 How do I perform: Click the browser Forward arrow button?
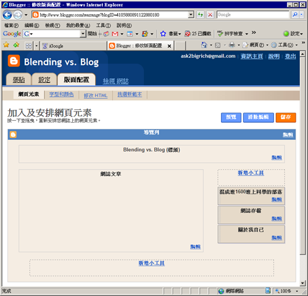point(18,15)
